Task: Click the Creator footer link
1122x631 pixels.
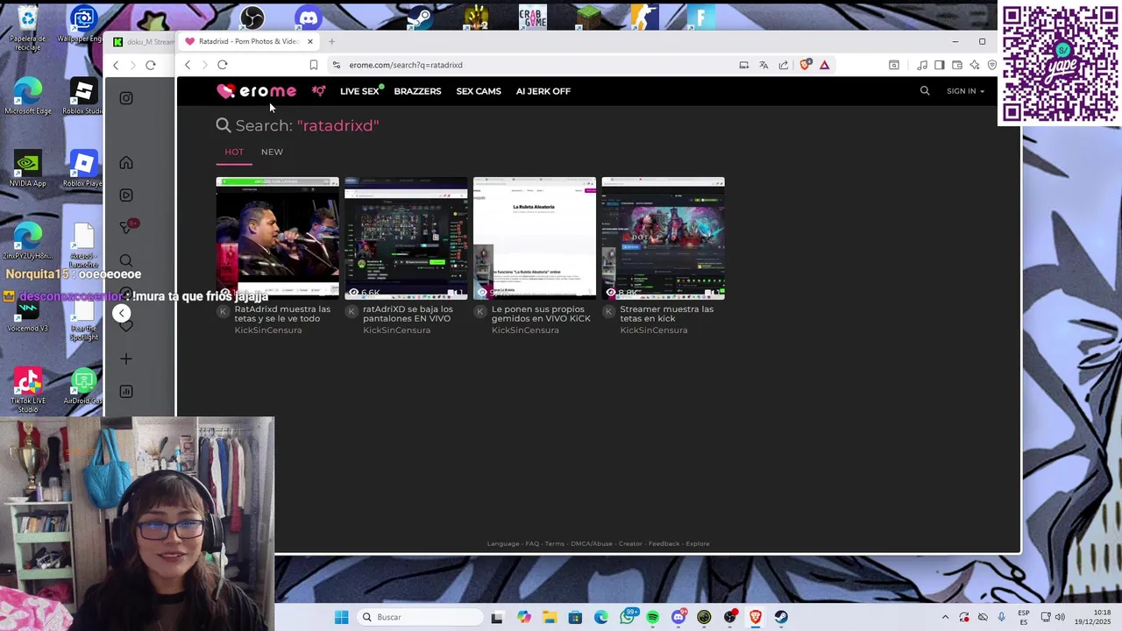Action: (630, 543)
